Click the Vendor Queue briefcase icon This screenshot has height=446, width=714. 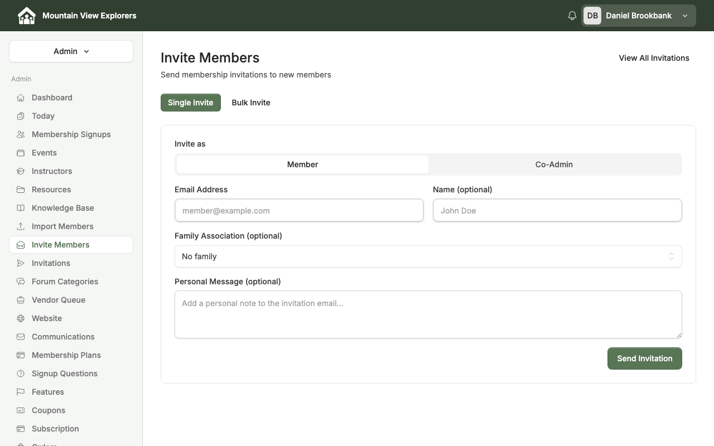click(21, 300)
